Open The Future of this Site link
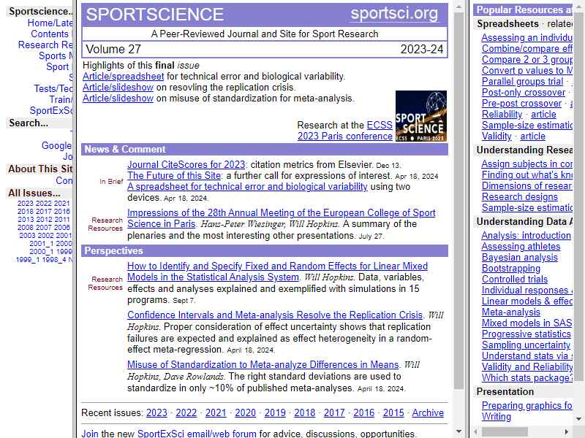Viewport: 585px width, 438px height. coord(174,175)
